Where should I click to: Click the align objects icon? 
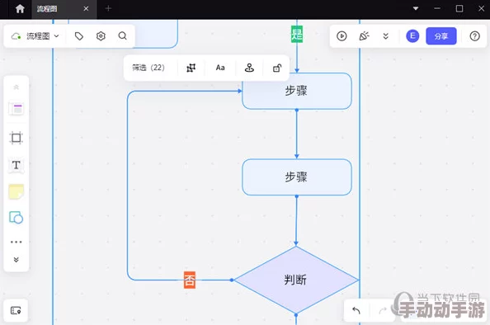coord(191,68)
